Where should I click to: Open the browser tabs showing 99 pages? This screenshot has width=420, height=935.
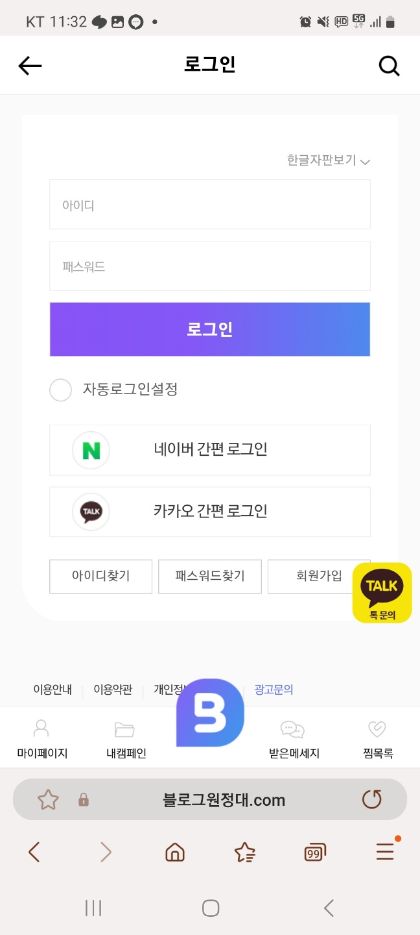pos(314,851)
